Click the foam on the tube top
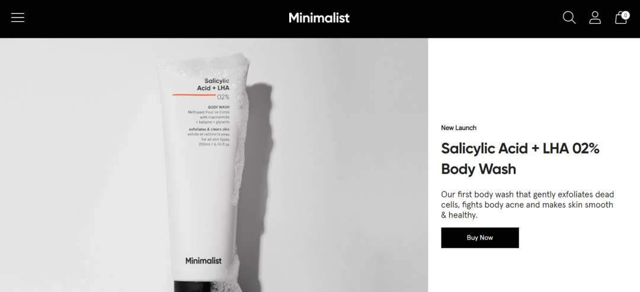The width and height of the screenshot is (640, 292). point(204,64)
